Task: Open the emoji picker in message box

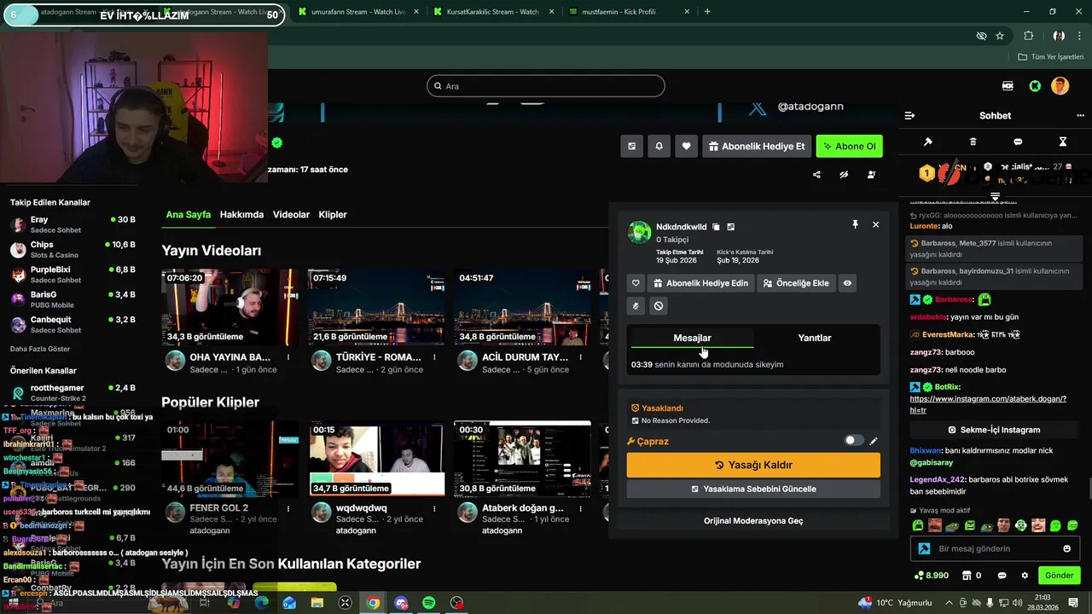Action: pyautogui.click(x=1066, y=548)
